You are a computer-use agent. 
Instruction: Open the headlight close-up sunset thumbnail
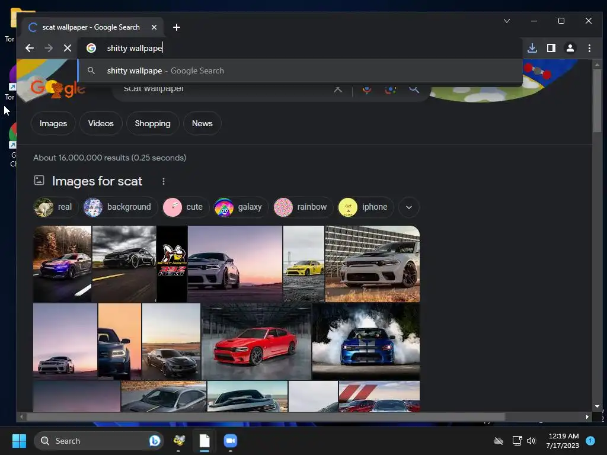[120, 341]
